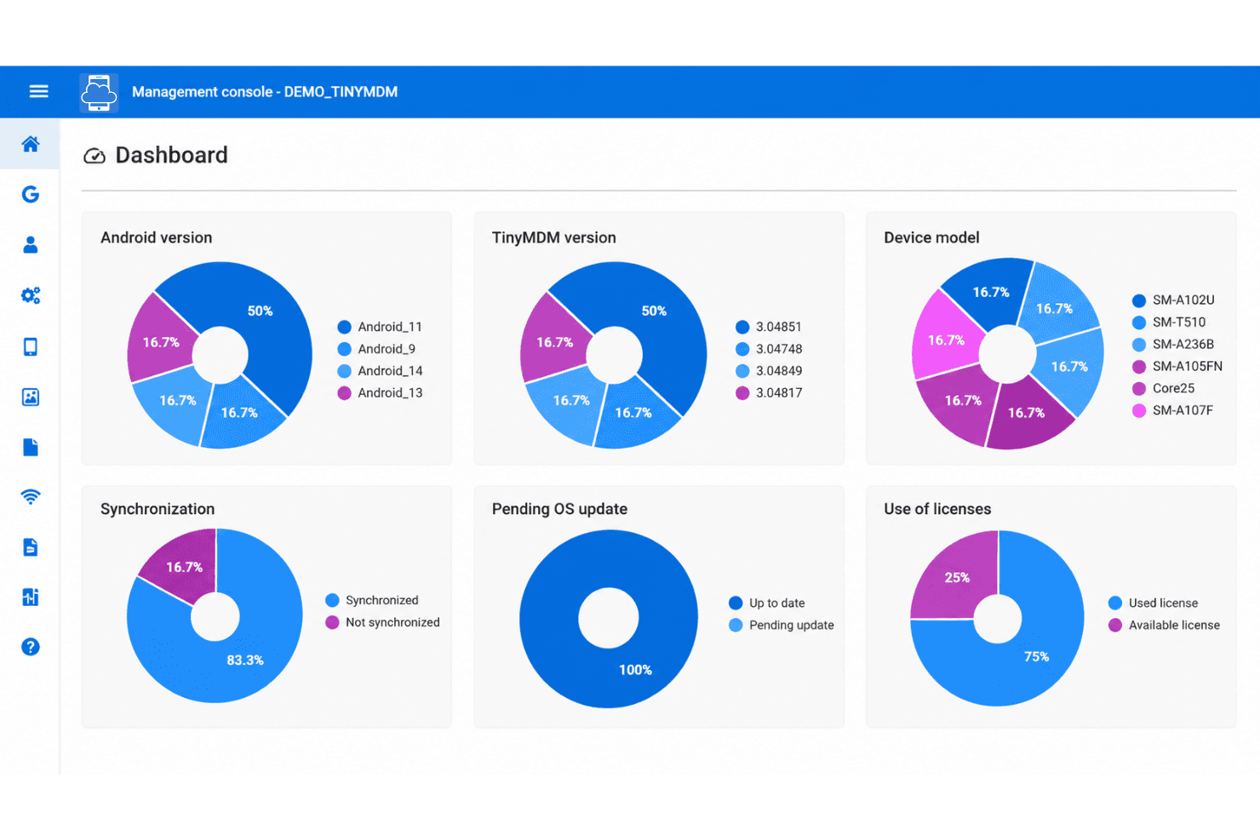Toggle 3.04849 version legend entry
Image resolution: width=1260 pixels, height=840 pixels.
point(769,371)
